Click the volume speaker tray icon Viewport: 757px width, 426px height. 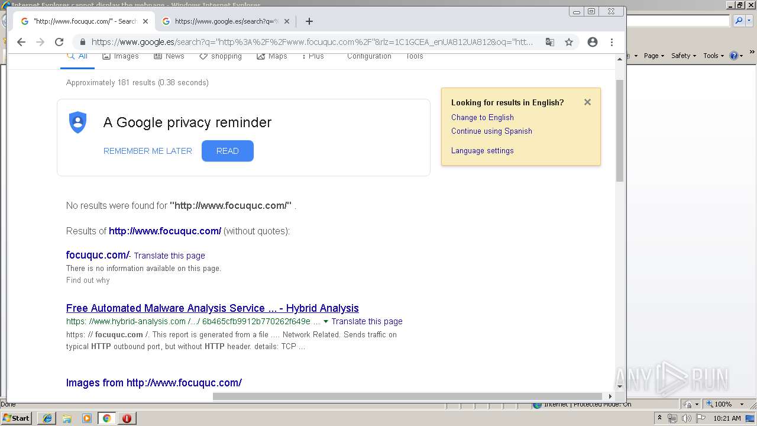687,418
